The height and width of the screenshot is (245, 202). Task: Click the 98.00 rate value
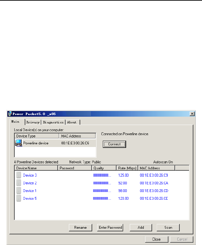122,191
